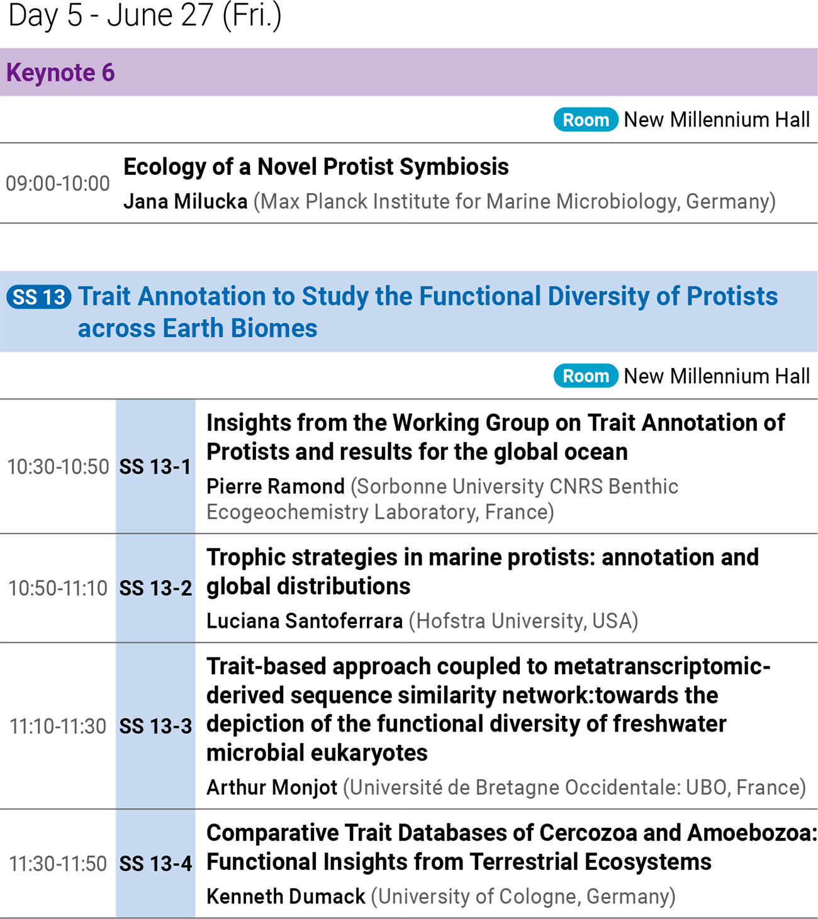Open the Working Group Insights talk title
Image resolution: width=818 pixels, height=919 pixels.
(x=496, y=437)
